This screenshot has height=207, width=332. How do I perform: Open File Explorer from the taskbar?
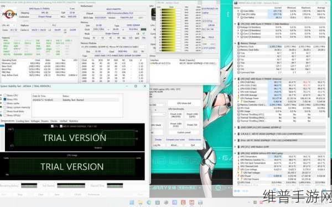coord(140,203)
